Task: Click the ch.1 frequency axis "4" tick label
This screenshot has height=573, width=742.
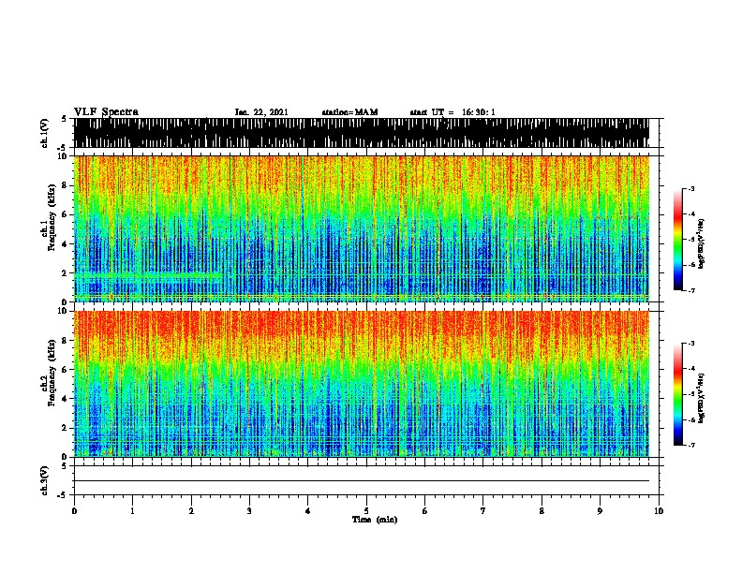Action: point(65,244)
